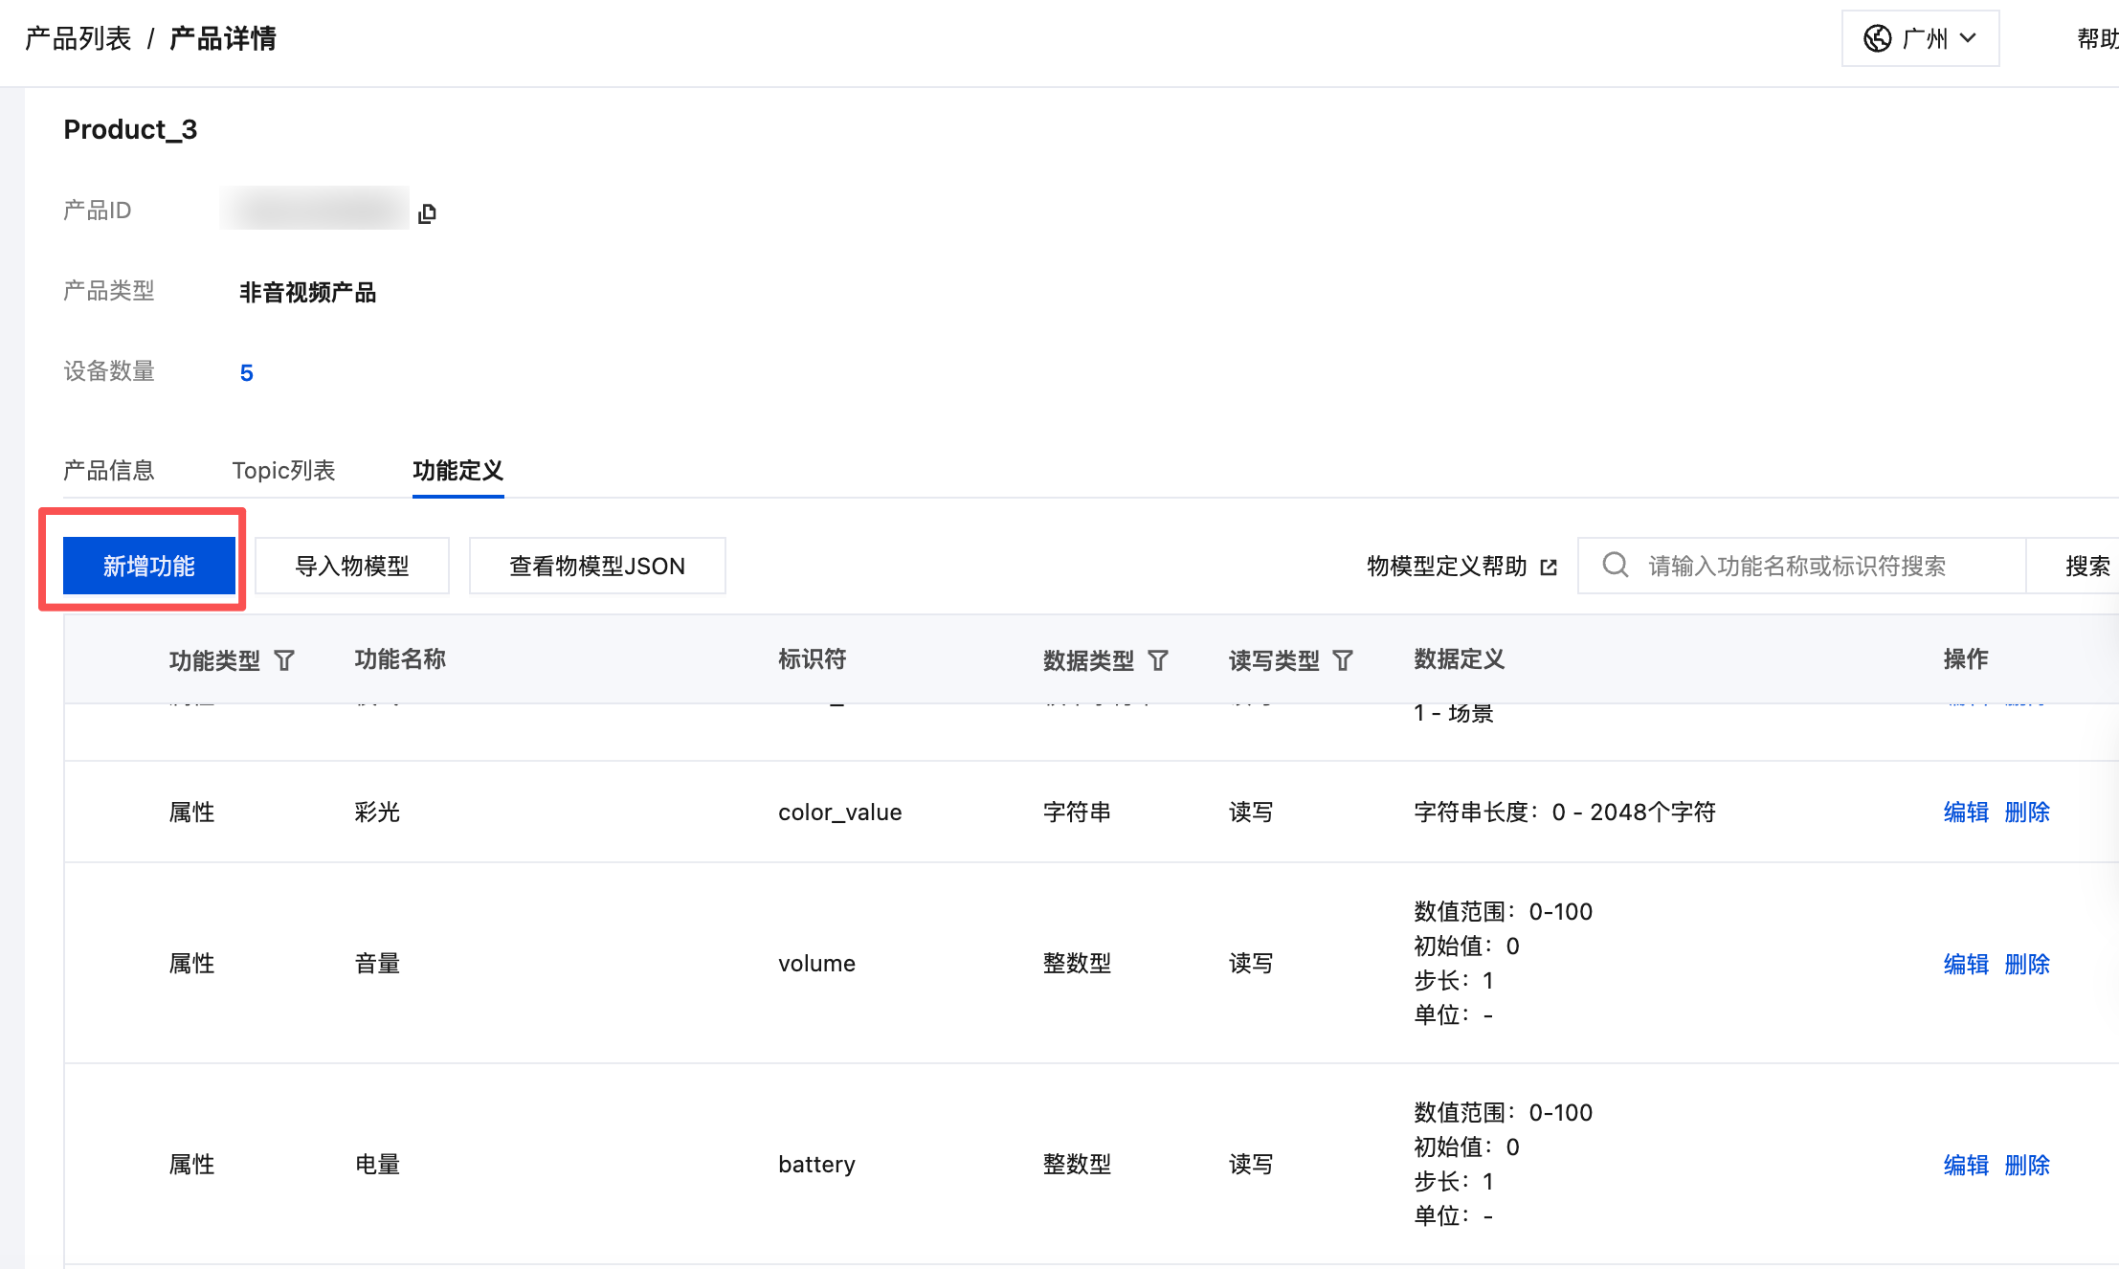The width and height of the screenshot is (2119, 1269).
Task: Edit the color_value property row
Action: click(x=1965, y=812)
